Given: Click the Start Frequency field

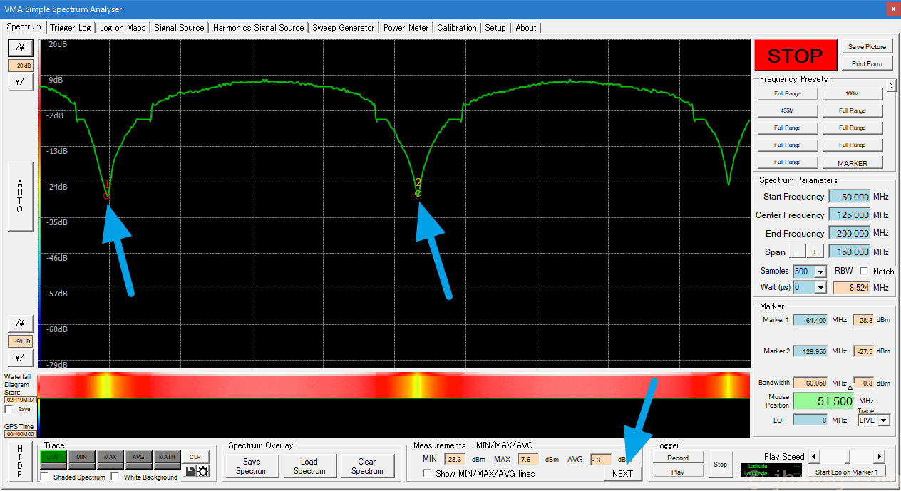Looking at the screenshot, I should point(850,197).
